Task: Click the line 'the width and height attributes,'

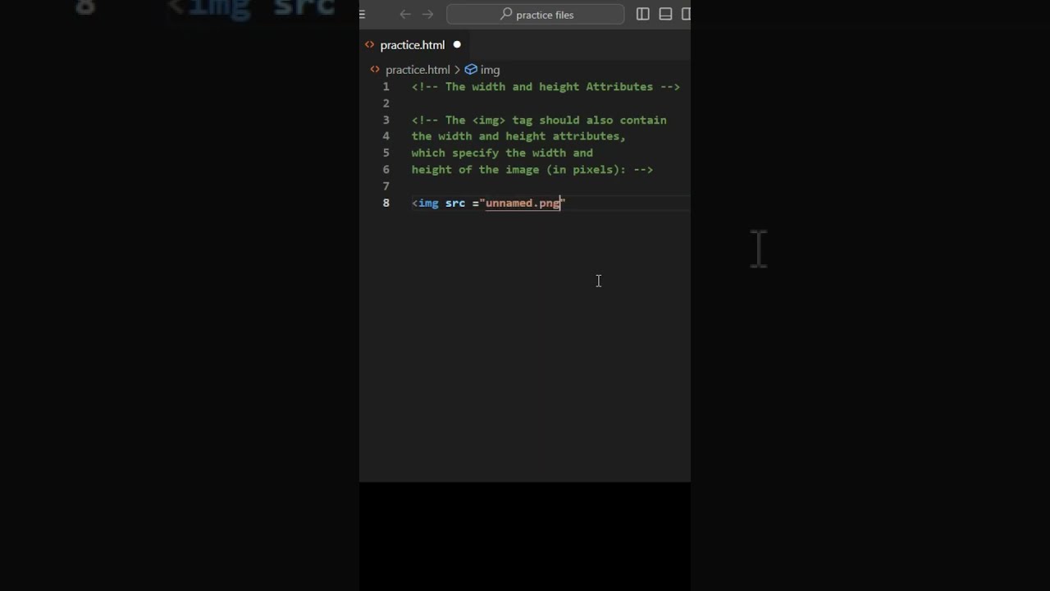Action: (x=518, y=136)
